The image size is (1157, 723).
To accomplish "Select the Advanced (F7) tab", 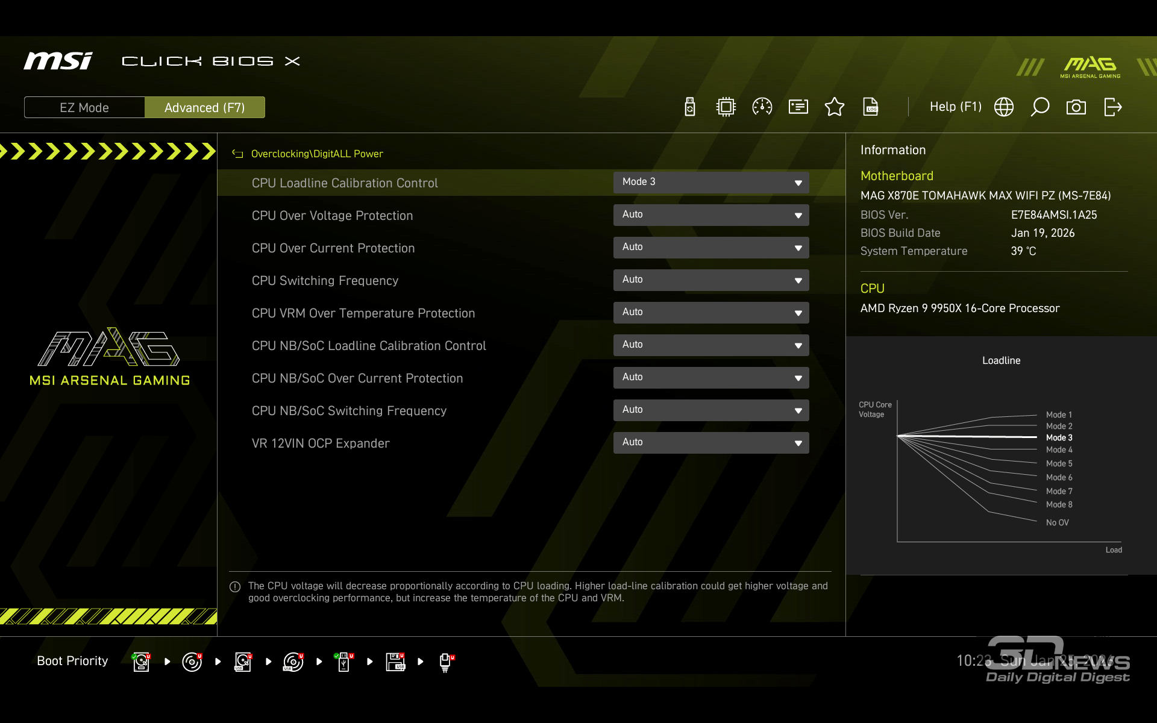I will click(x=204, y=108).
